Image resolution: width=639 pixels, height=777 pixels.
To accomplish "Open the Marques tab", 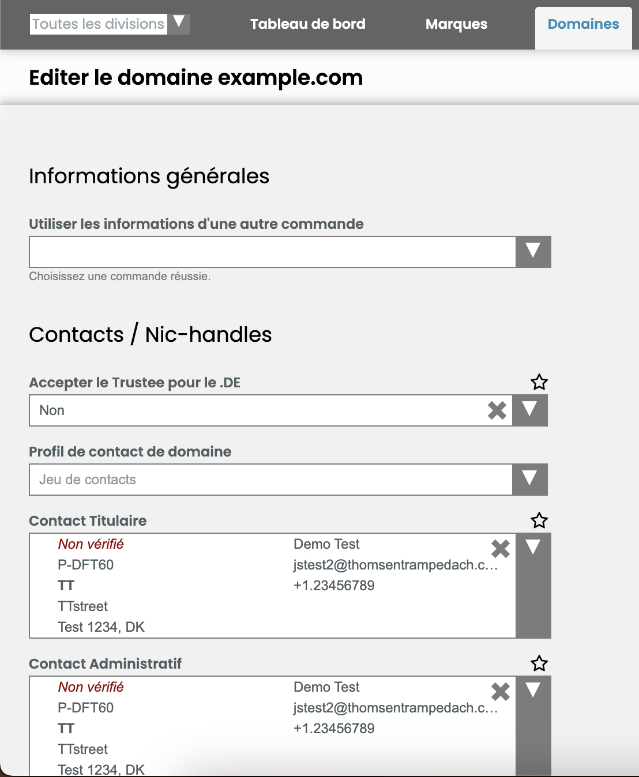I will [x=456, y=24].
